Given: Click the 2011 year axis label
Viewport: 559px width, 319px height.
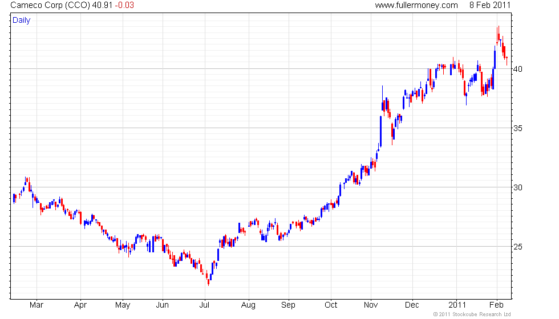Looking at the screenshot, I should 457,305.
